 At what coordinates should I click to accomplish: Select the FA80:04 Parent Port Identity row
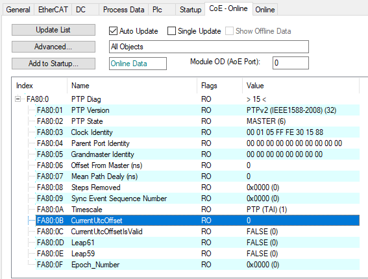tap(197, 143)
